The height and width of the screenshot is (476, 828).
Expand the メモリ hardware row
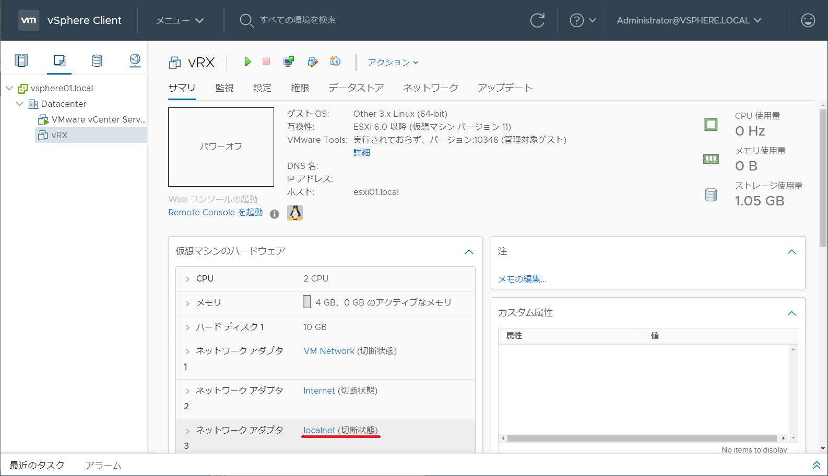pyautogui.click(x=187, y=303)
